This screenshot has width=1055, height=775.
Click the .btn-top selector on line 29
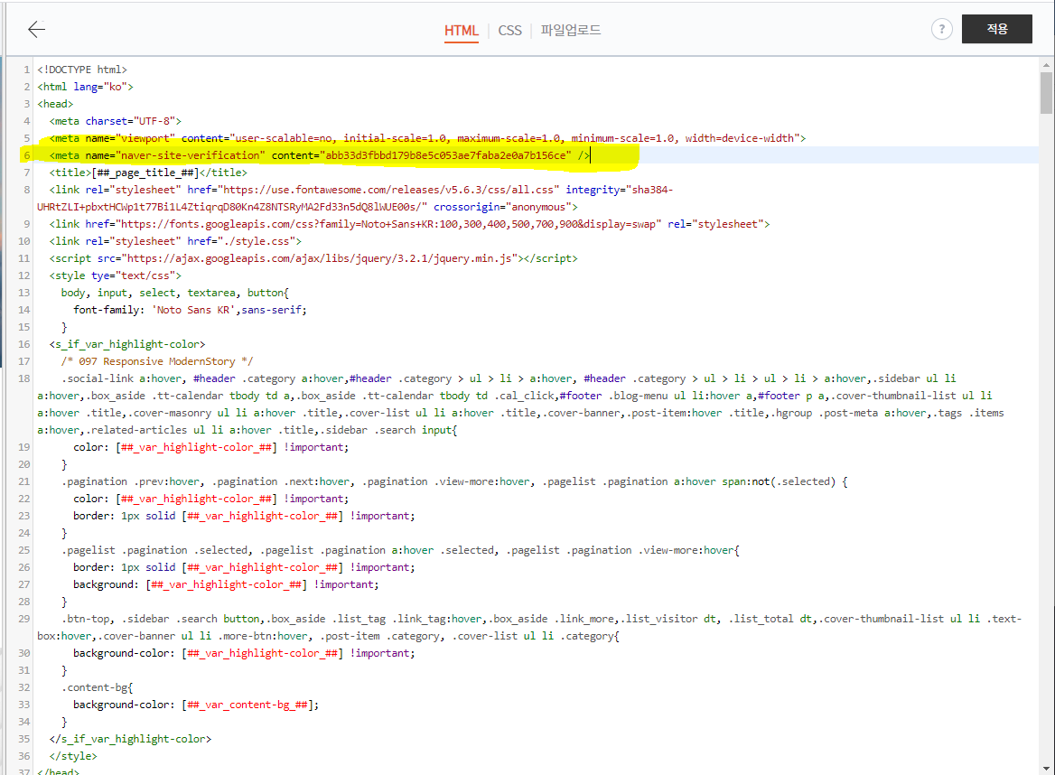[88, 619]
